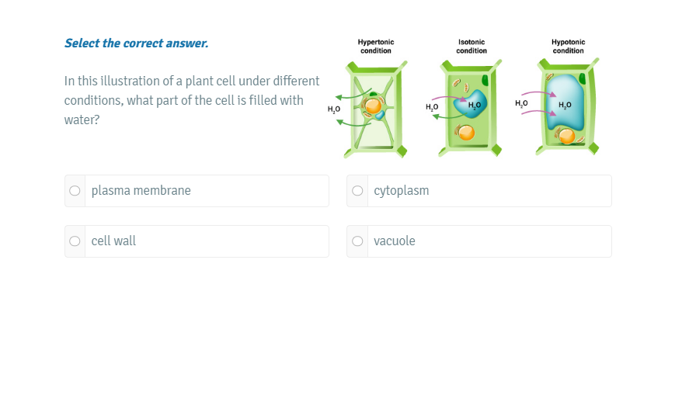Click the 'Select the correct answer.' heading

click(136, 43)
